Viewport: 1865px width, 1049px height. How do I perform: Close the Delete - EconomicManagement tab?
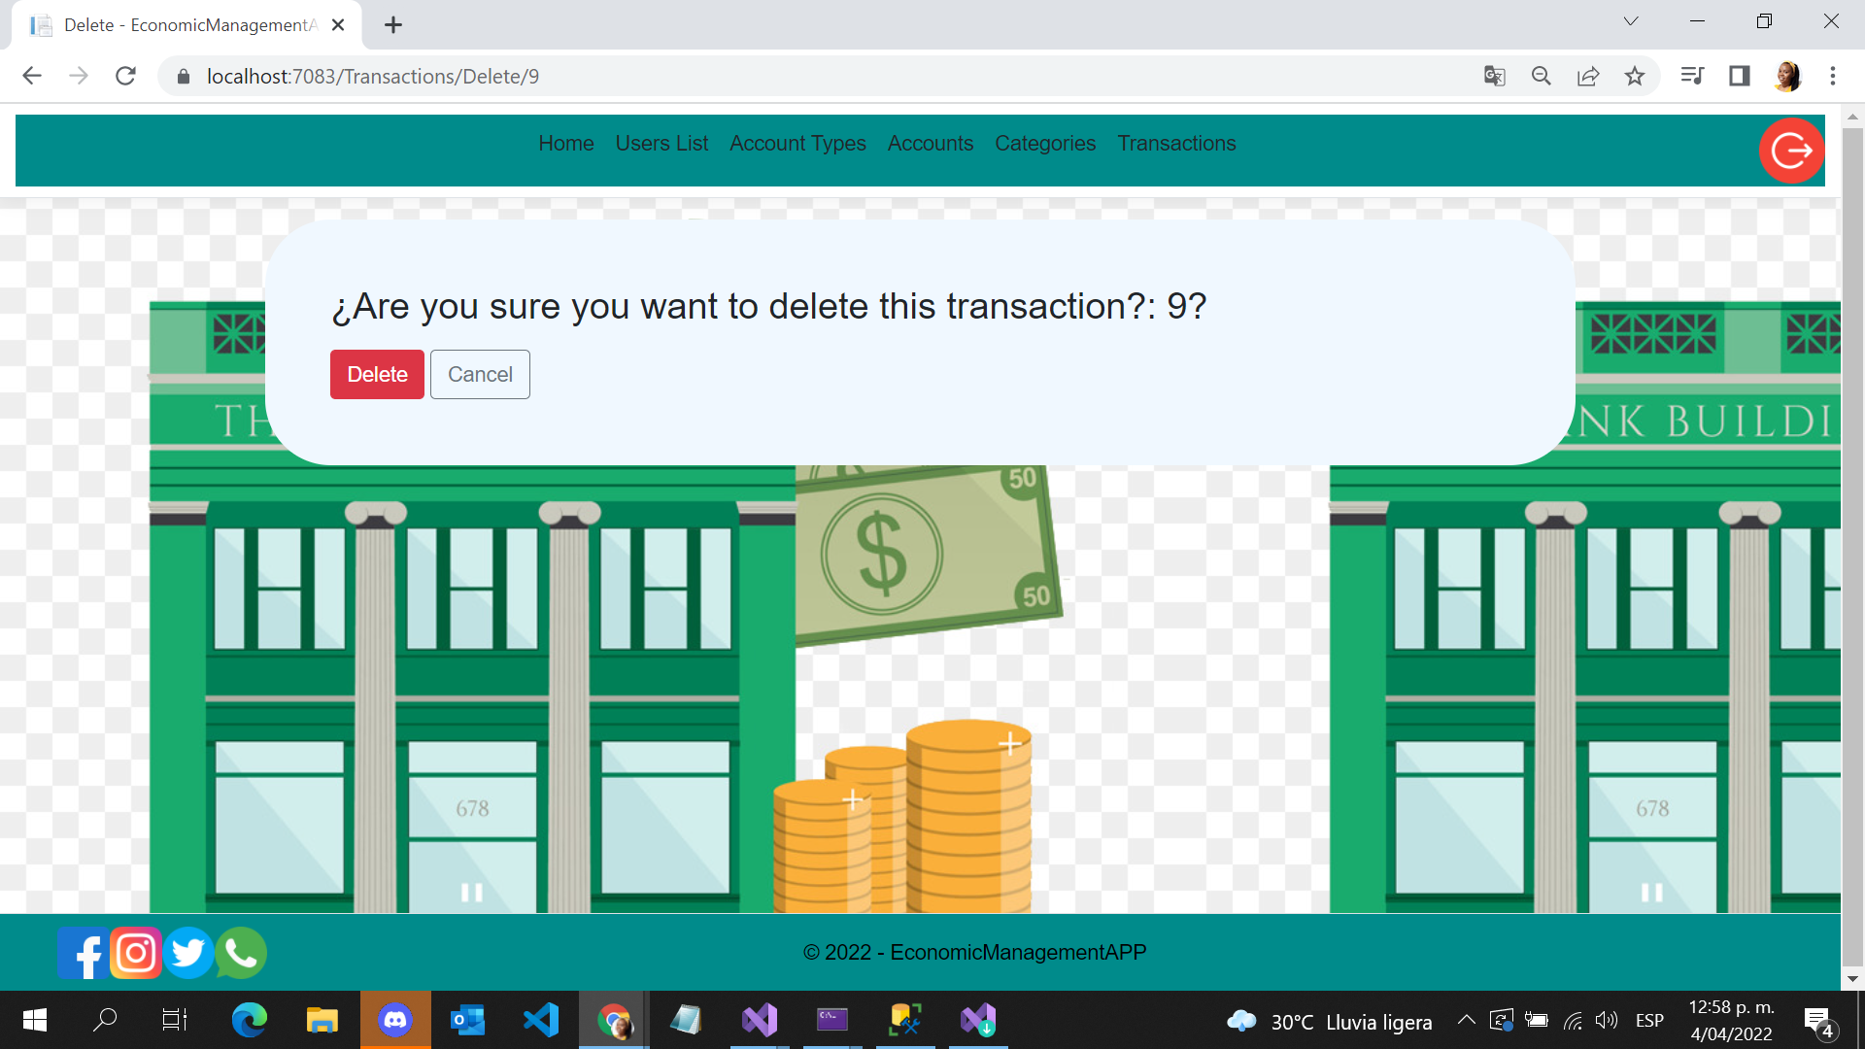pos(338,25)
